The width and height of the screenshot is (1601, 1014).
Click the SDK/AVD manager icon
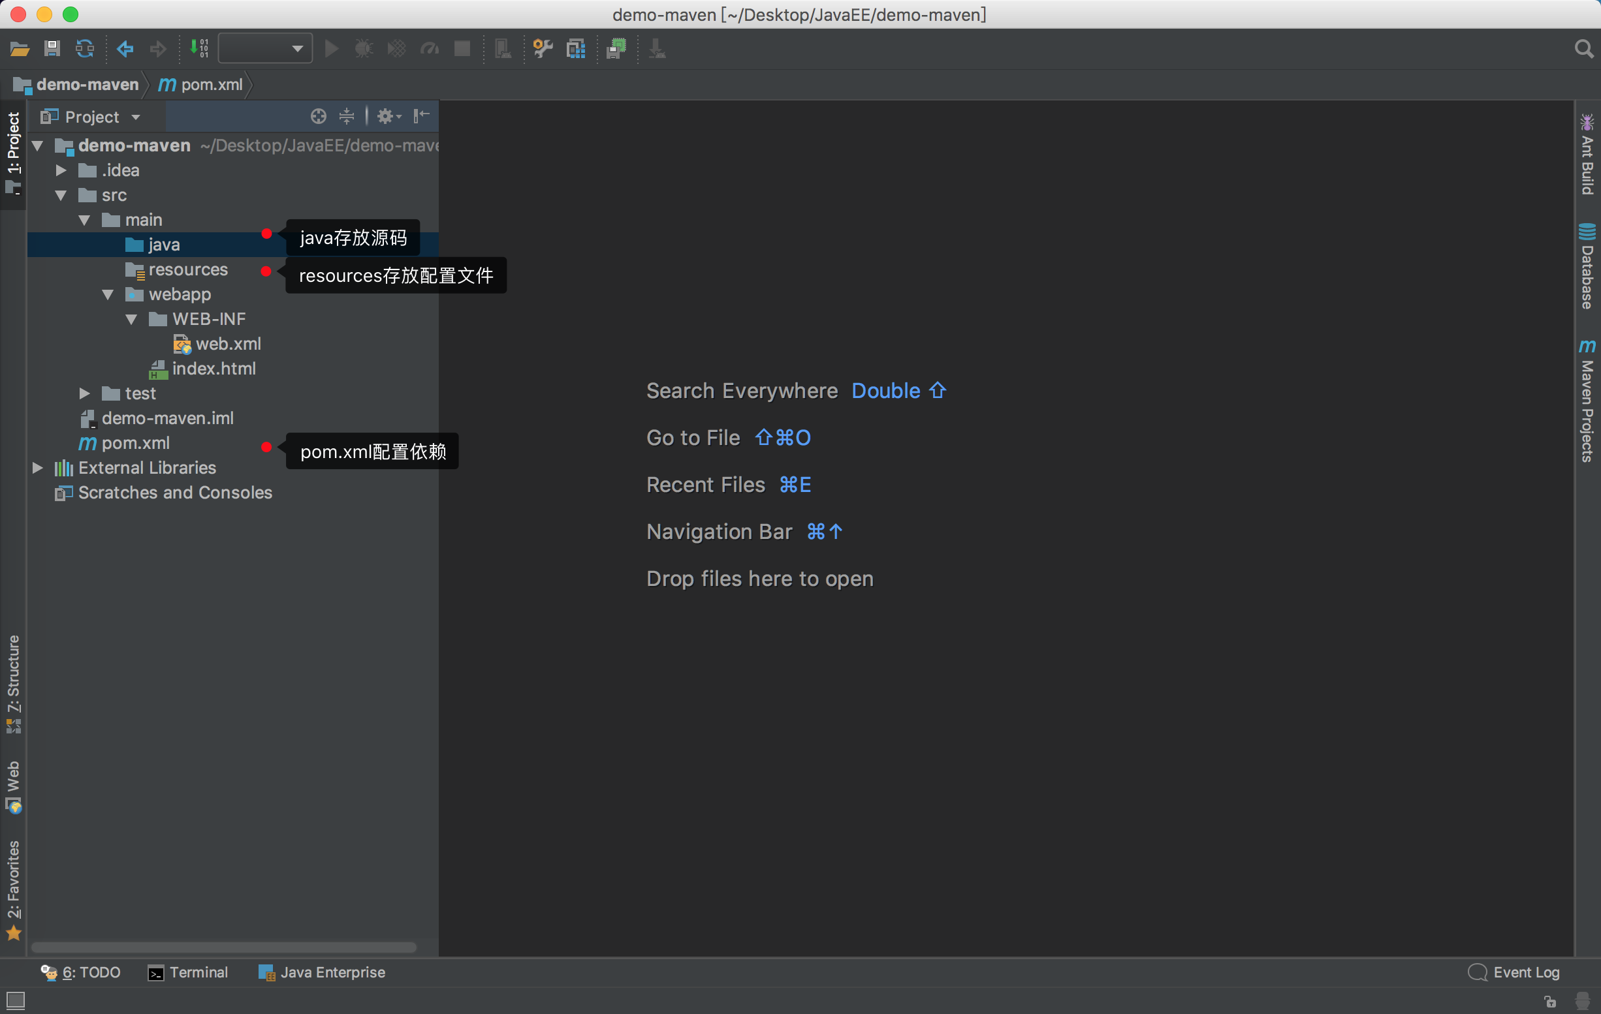click(x=617, y=48)
